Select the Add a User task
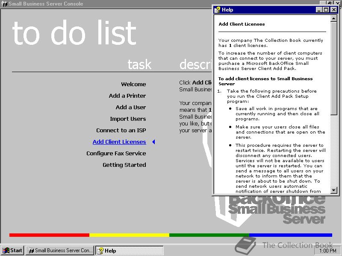342x256 pixels. coord(131,108)
